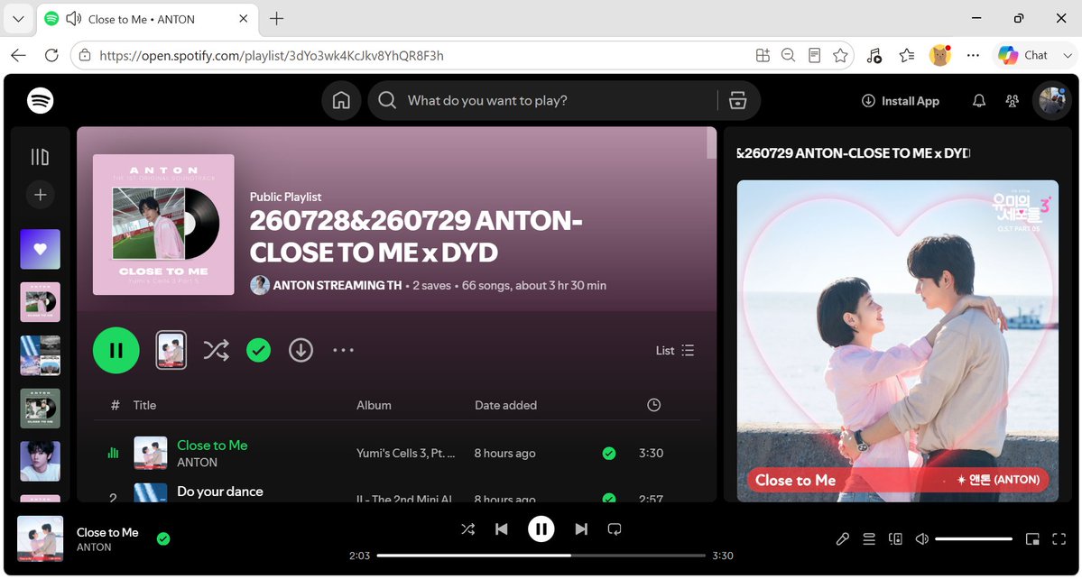Viewport: 1082px width, 579px height.
Task: Open ANTON STREAMING TH profile link
Action: tap(337, 285)
